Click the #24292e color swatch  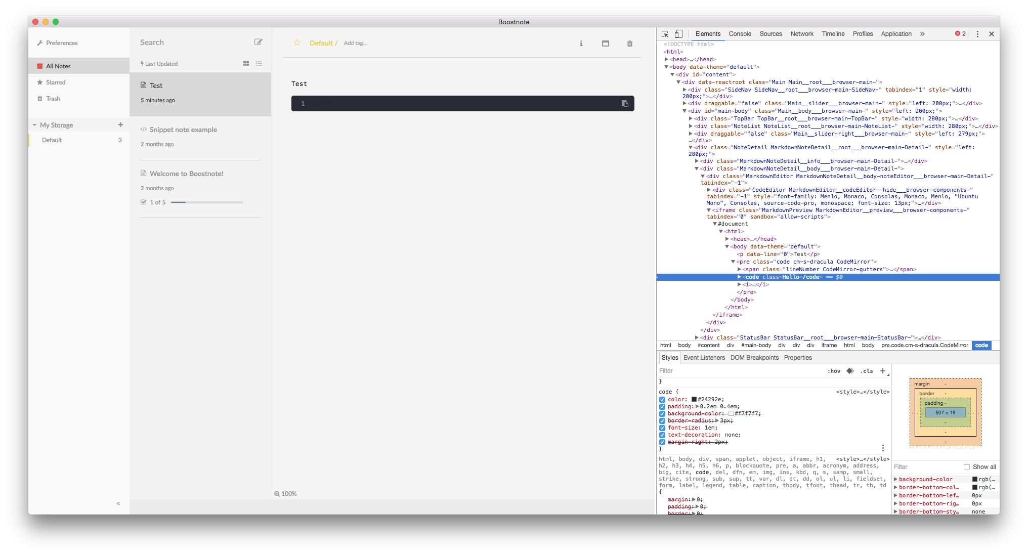(693, 399)
